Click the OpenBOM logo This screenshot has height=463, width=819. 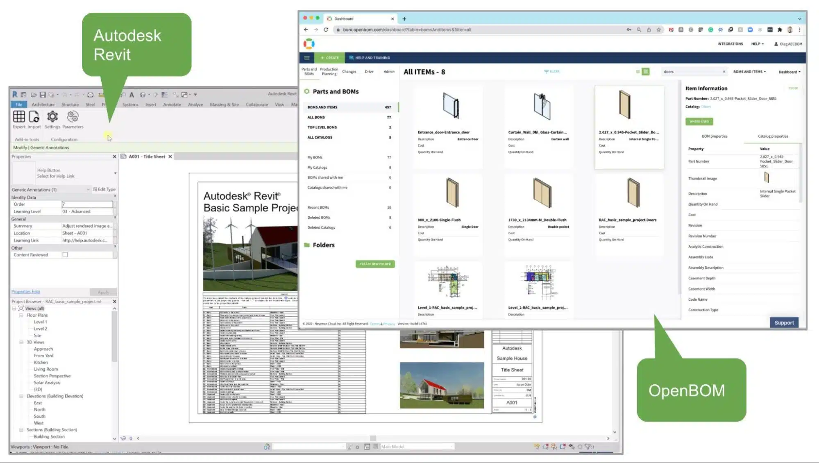coord(309,43)
